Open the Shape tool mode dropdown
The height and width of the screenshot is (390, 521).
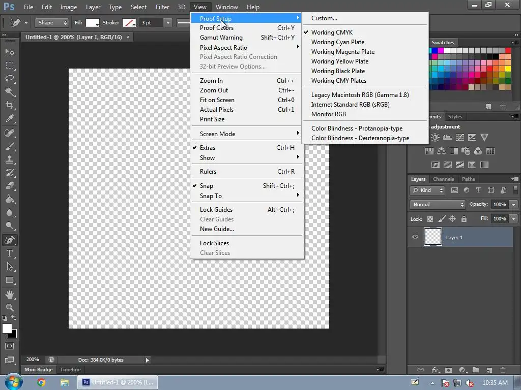point(52,22)
